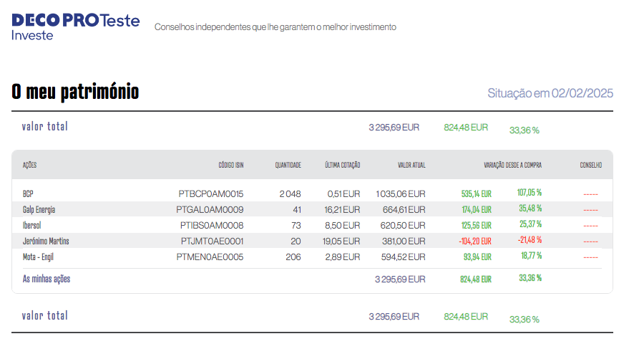Click the VARIAÇÃO DESDE A COMPRA header
This screenshot has height=349, width=629.
pyautogui.click(x=512, y=166)
